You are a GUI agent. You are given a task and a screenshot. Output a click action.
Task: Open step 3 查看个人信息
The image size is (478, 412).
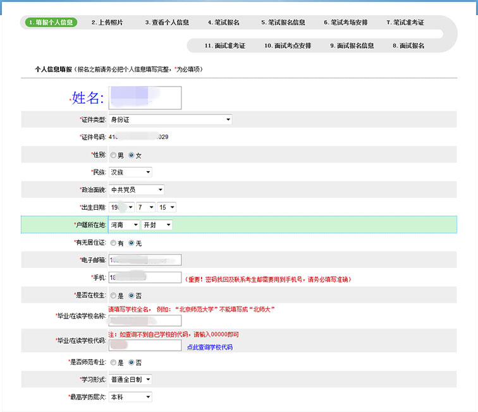click(167, 22)
